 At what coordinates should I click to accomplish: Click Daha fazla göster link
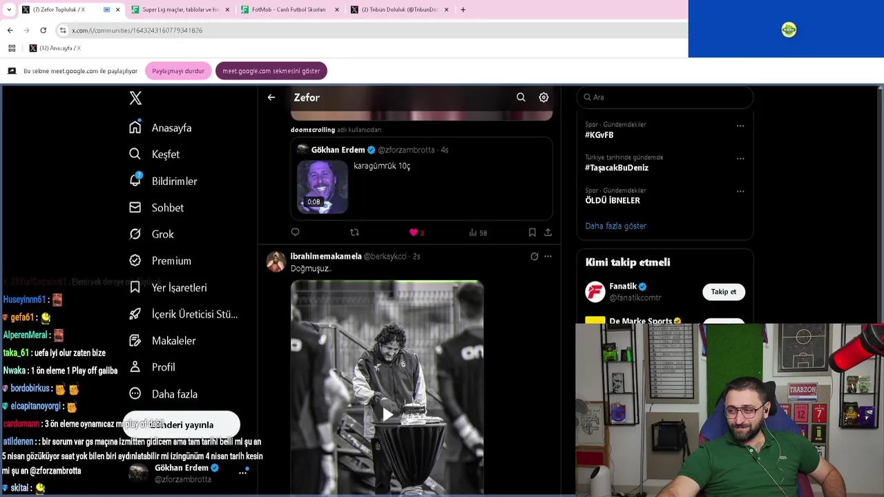615,226
